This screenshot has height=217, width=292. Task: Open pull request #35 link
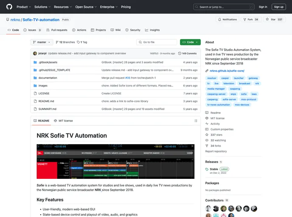[x=128, y=78]
